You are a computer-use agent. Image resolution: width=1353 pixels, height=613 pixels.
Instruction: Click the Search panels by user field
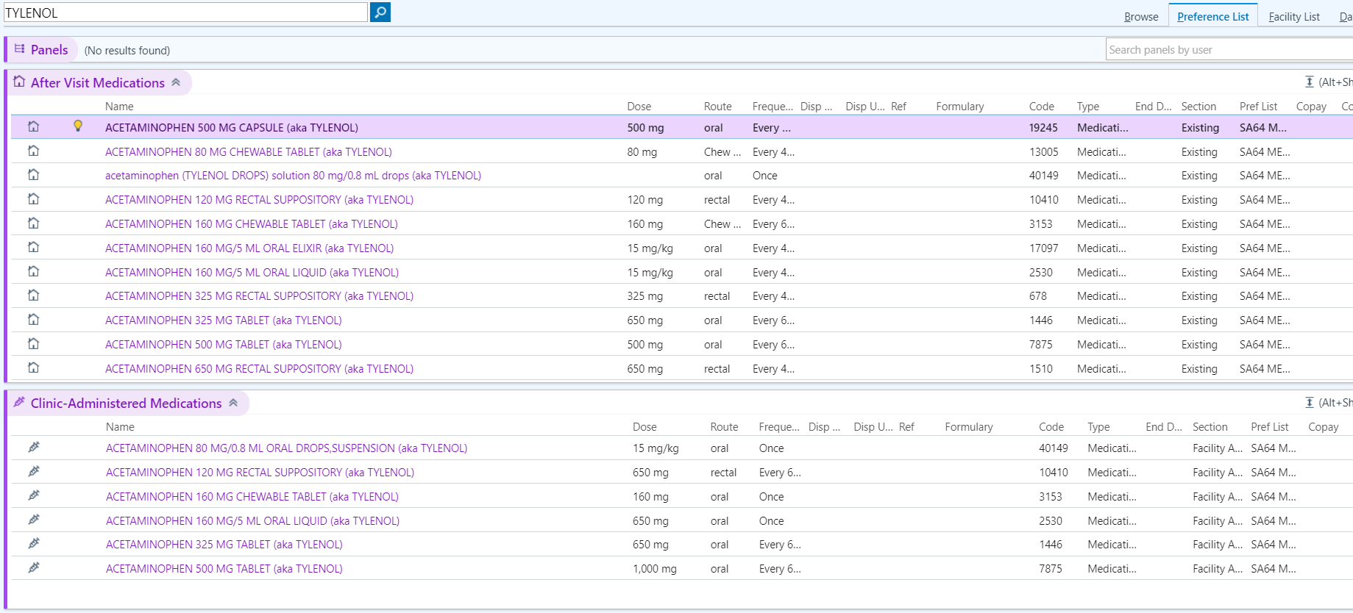tap(1229, 50)
